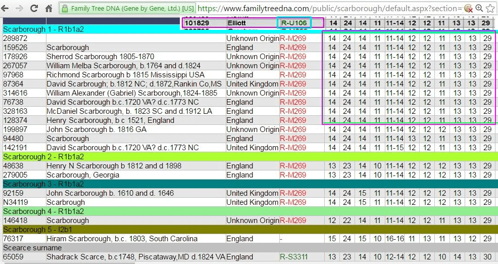Click kit number 76317
498x264 pixels.
(x=13, y=239)
